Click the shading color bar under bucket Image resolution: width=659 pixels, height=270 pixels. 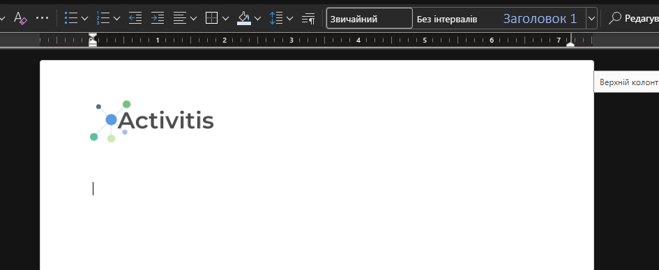[x=244, y=23]
